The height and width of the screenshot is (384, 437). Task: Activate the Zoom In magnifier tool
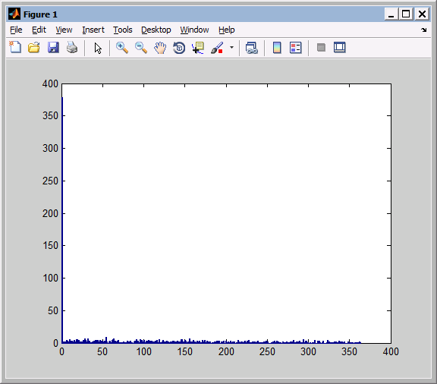122,48
